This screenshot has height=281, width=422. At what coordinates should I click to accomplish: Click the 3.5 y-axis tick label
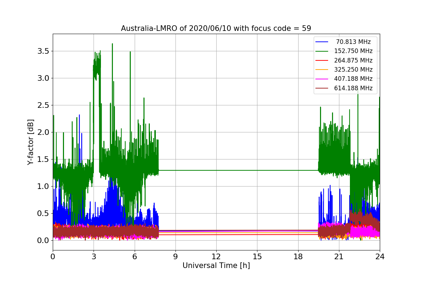tap(43, 51)
